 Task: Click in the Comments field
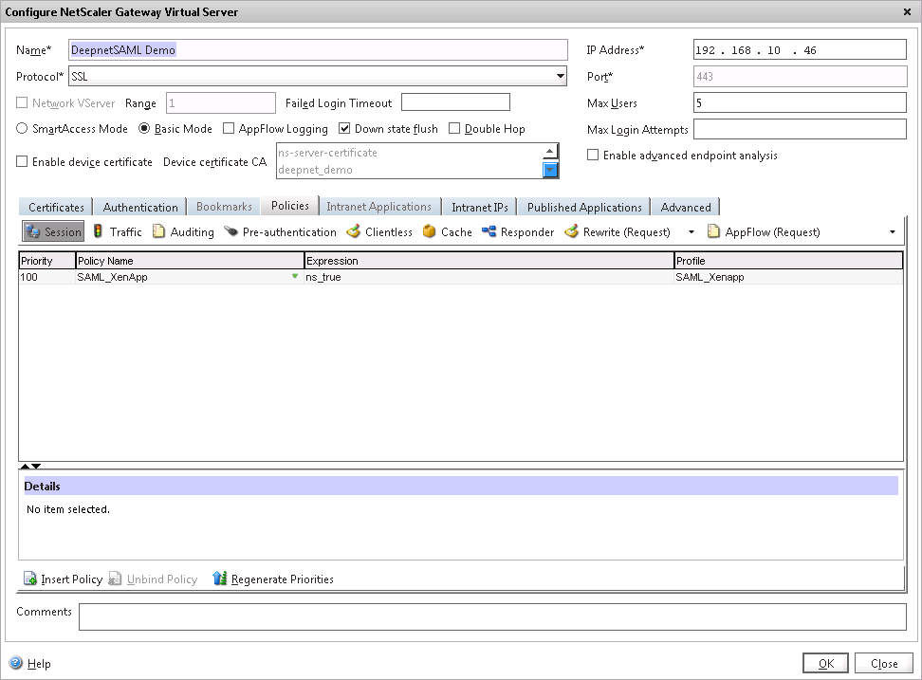click(x=491, y=616)
